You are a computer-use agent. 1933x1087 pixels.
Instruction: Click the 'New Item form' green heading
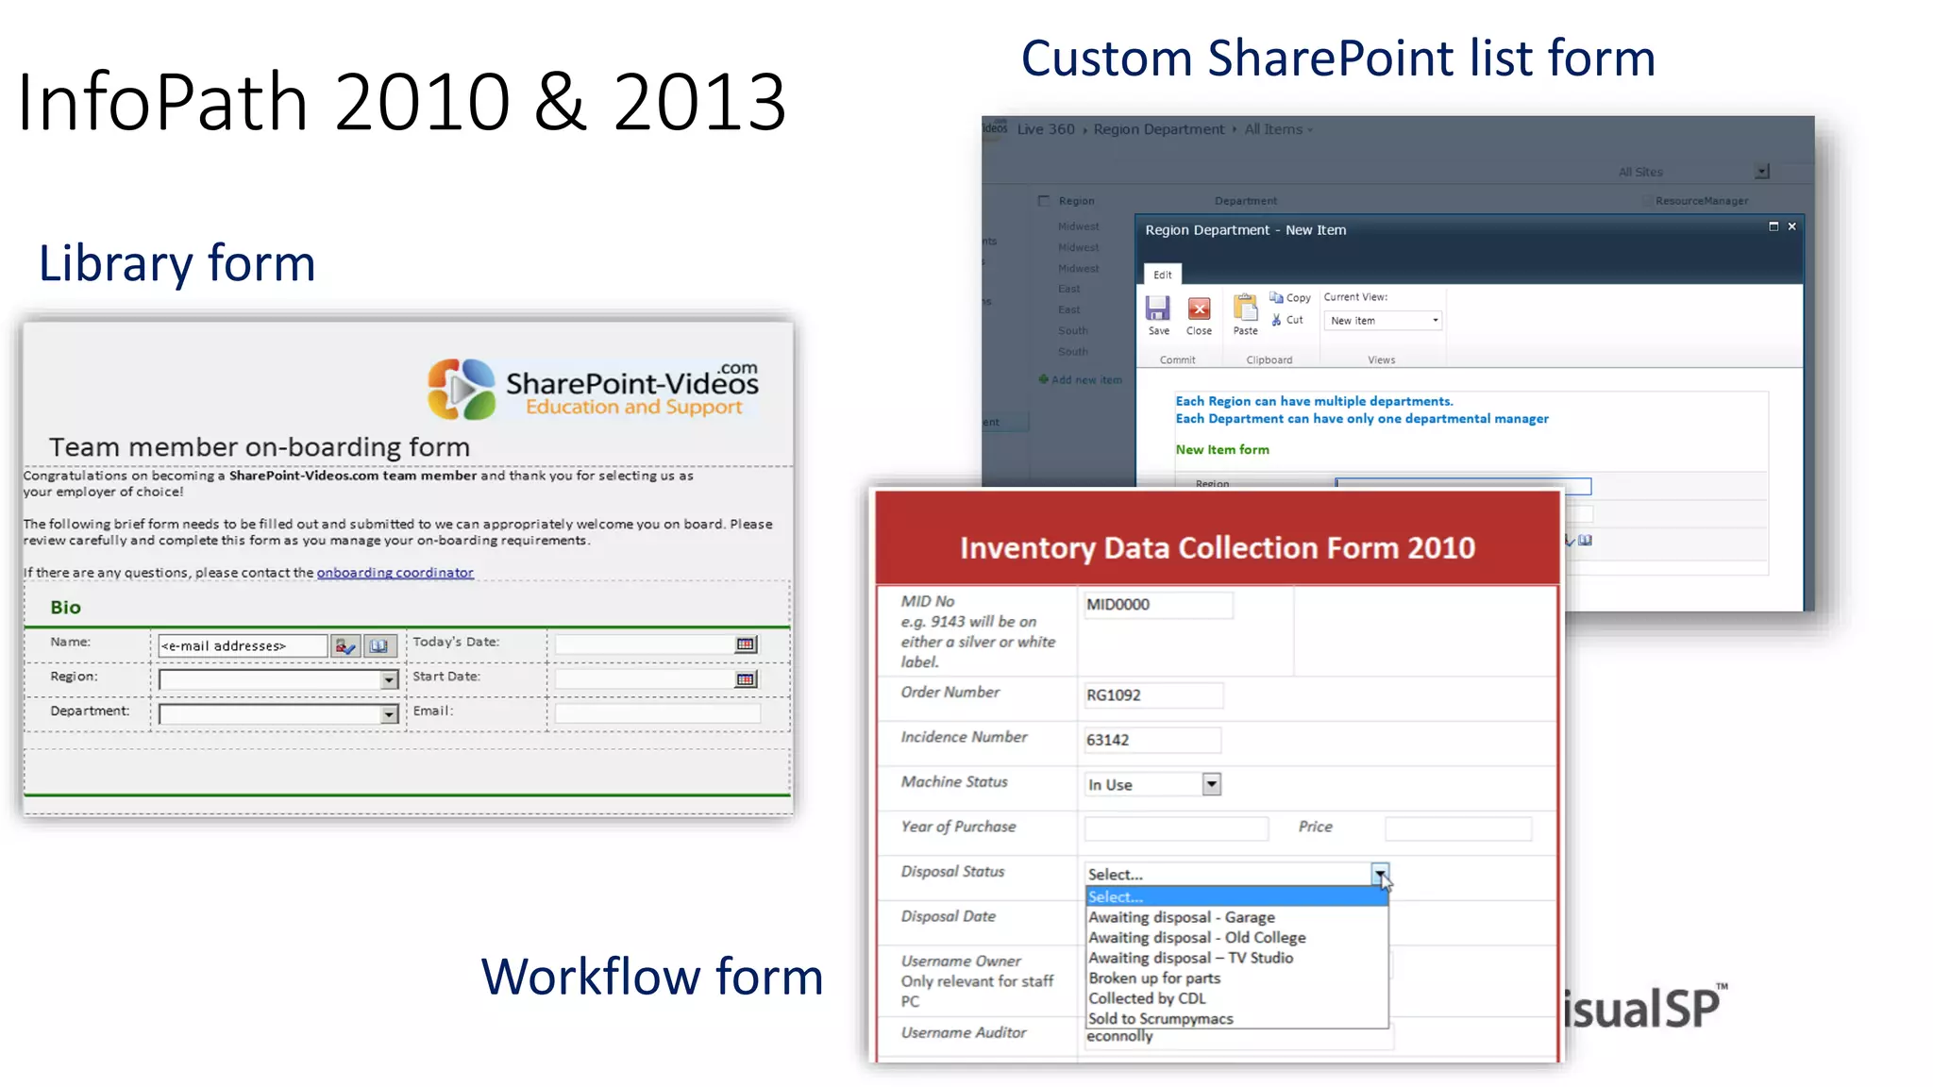[1222, 450]
